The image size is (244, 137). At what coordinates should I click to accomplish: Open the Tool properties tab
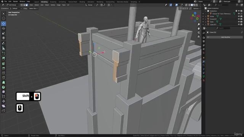[204, 33]
